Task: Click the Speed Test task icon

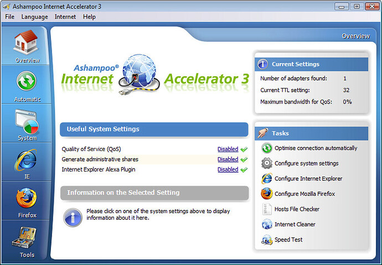Action: (x=266, y=240)
